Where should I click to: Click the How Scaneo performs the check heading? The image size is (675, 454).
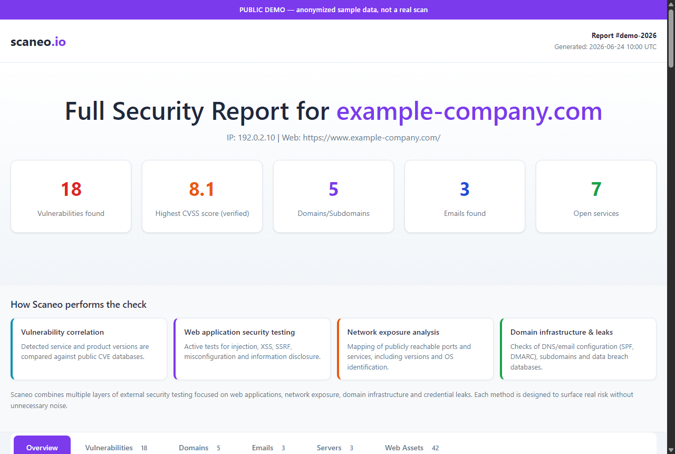[x=79, y=305]
